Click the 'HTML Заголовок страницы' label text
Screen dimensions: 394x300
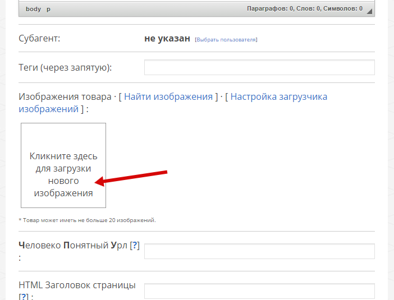tap(77, 285)
